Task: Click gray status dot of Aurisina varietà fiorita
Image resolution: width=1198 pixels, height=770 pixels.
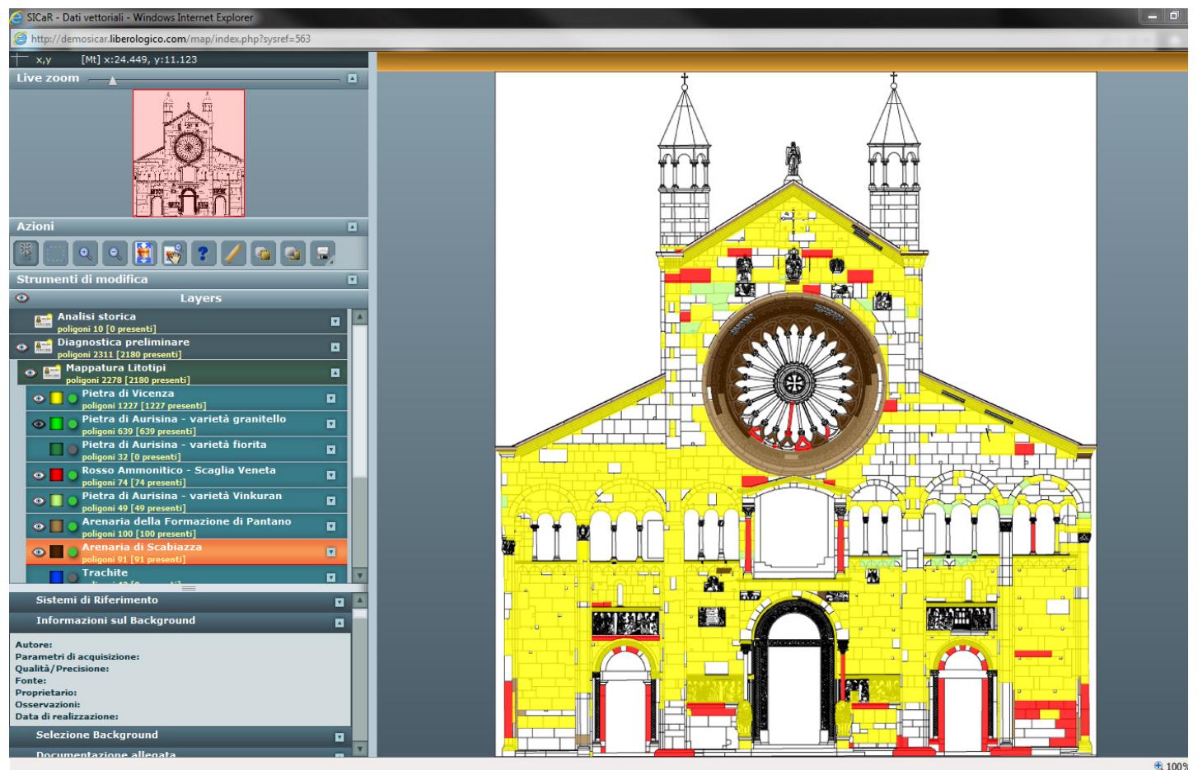Action: coord(73,450)
